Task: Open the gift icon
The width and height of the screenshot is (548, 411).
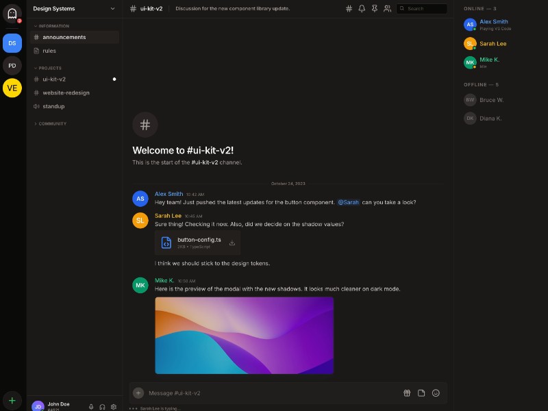Action: coord(407,393)
